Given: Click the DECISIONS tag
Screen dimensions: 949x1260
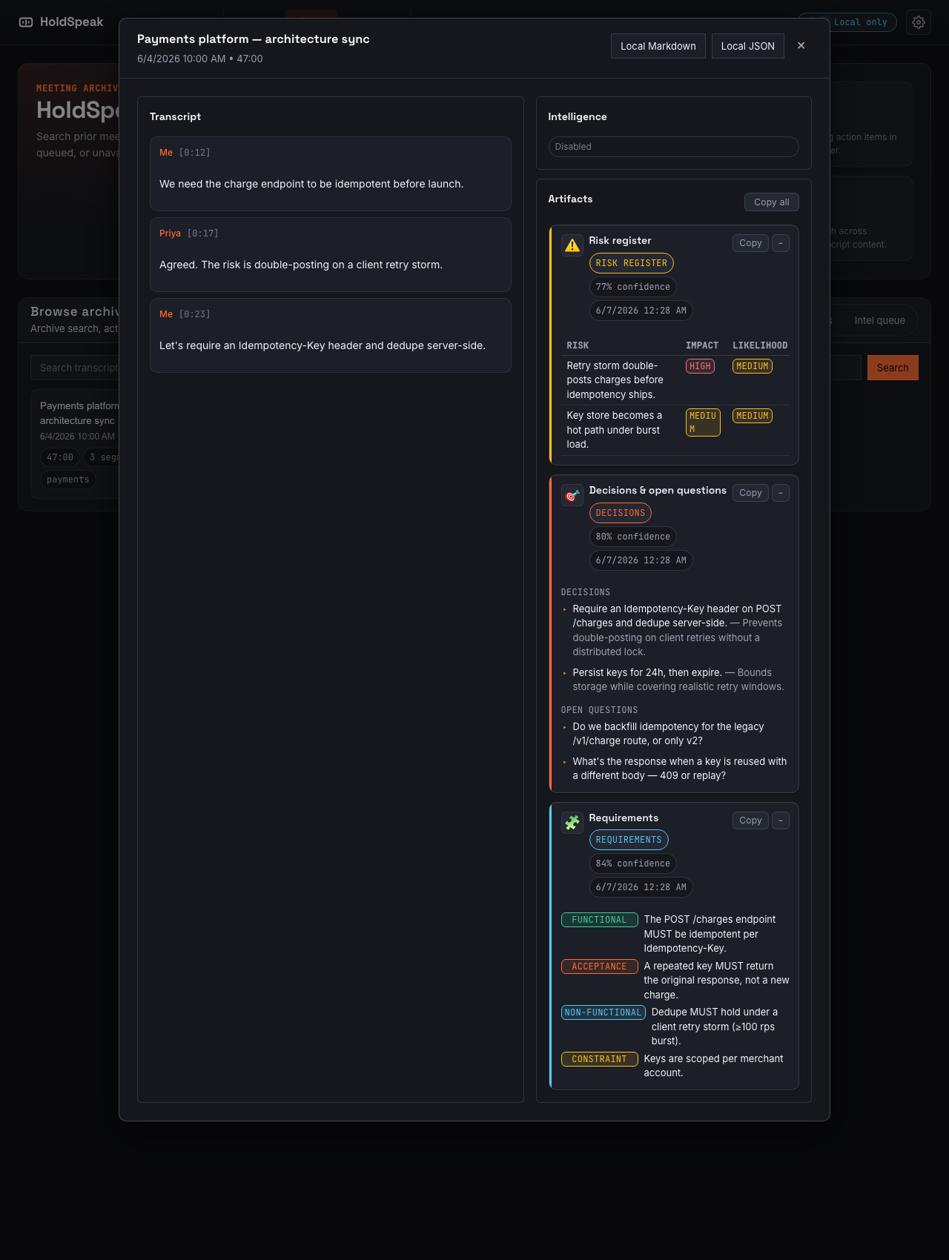Looking at the screenshot, I should click(x=621, y=513).
